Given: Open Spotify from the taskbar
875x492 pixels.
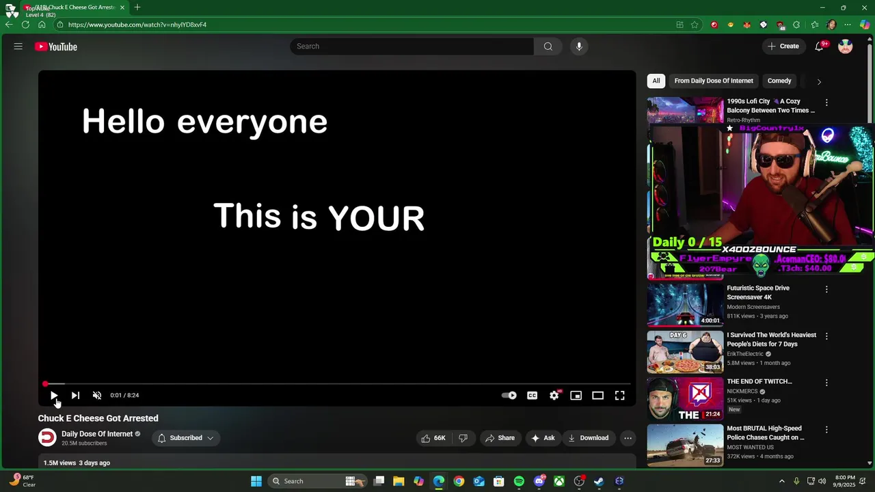Looking at the screenshot, I should pos(519,481).
